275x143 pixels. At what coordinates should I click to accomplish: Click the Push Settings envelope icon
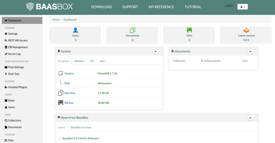6,67
